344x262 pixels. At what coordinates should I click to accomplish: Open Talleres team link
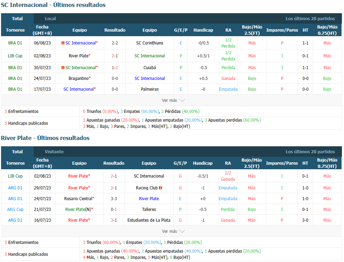point(149,210)
